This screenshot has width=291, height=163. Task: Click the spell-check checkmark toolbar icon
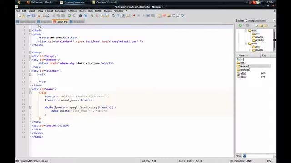click(x=183, y=16)
